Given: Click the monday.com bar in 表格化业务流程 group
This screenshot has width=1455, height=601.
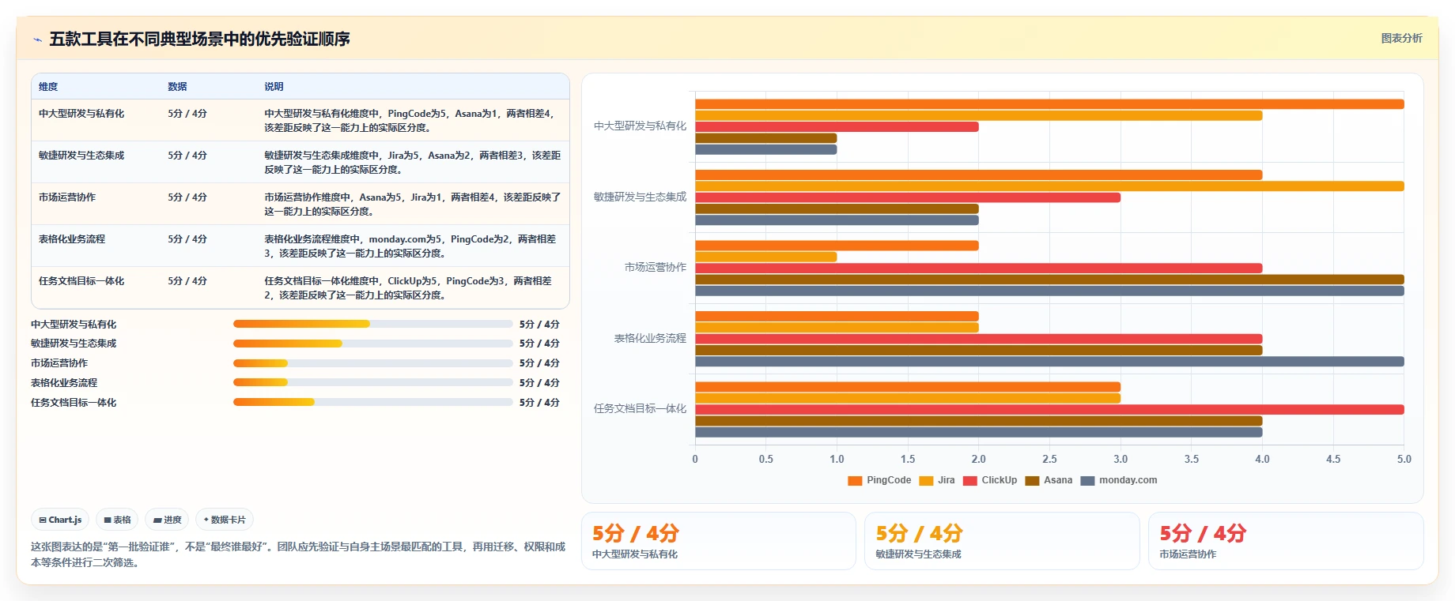Looking at the screenshot, I should [x=1049, y=362].
